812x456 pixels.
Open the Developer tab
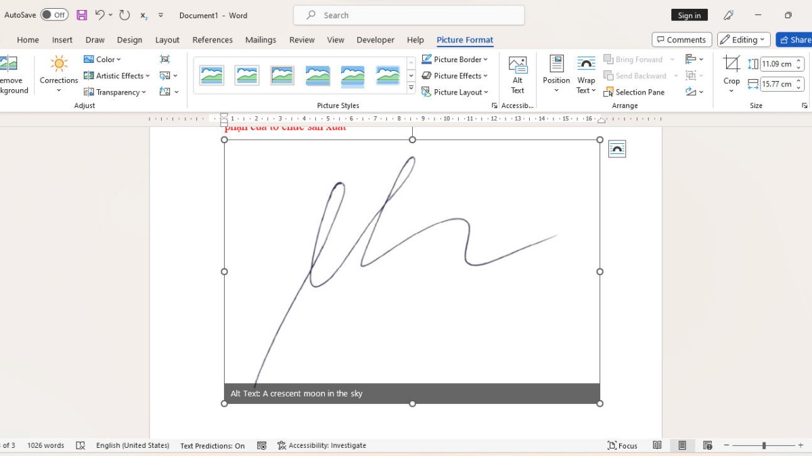(x=376, y=40)
